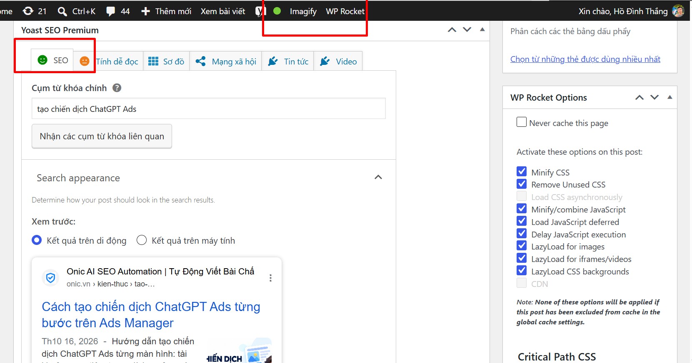Check the Never cache this page box
This screenshot has height=363, width=692.
(x=522, y=122)
